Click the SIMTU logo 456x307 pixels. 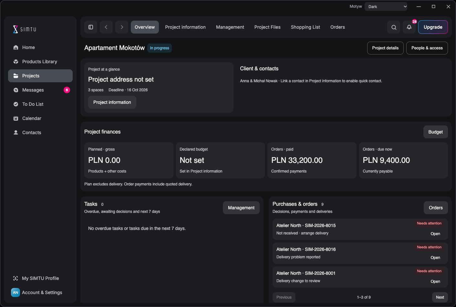25,29
